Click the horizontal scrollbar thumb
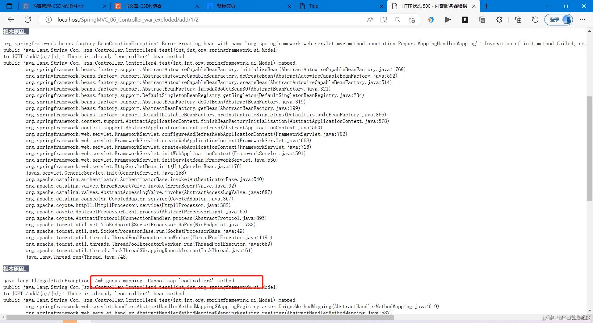Screen dimensions: 593x323 pos(200,317)
